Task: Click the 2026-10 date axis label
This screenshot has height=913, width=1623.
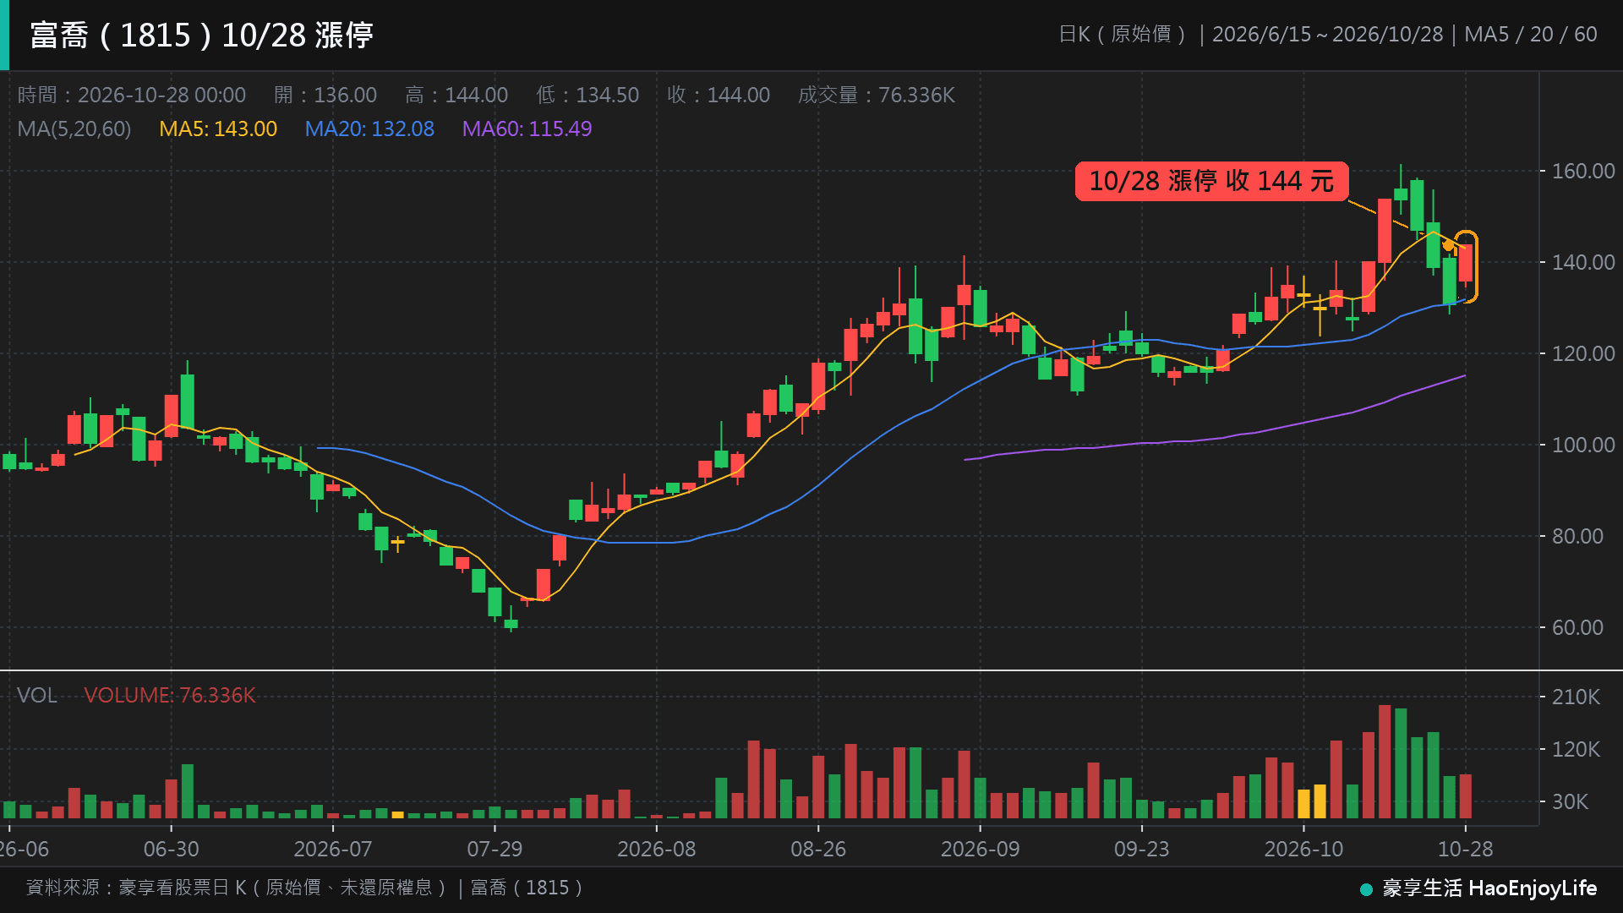Action: pos(1303,849)
